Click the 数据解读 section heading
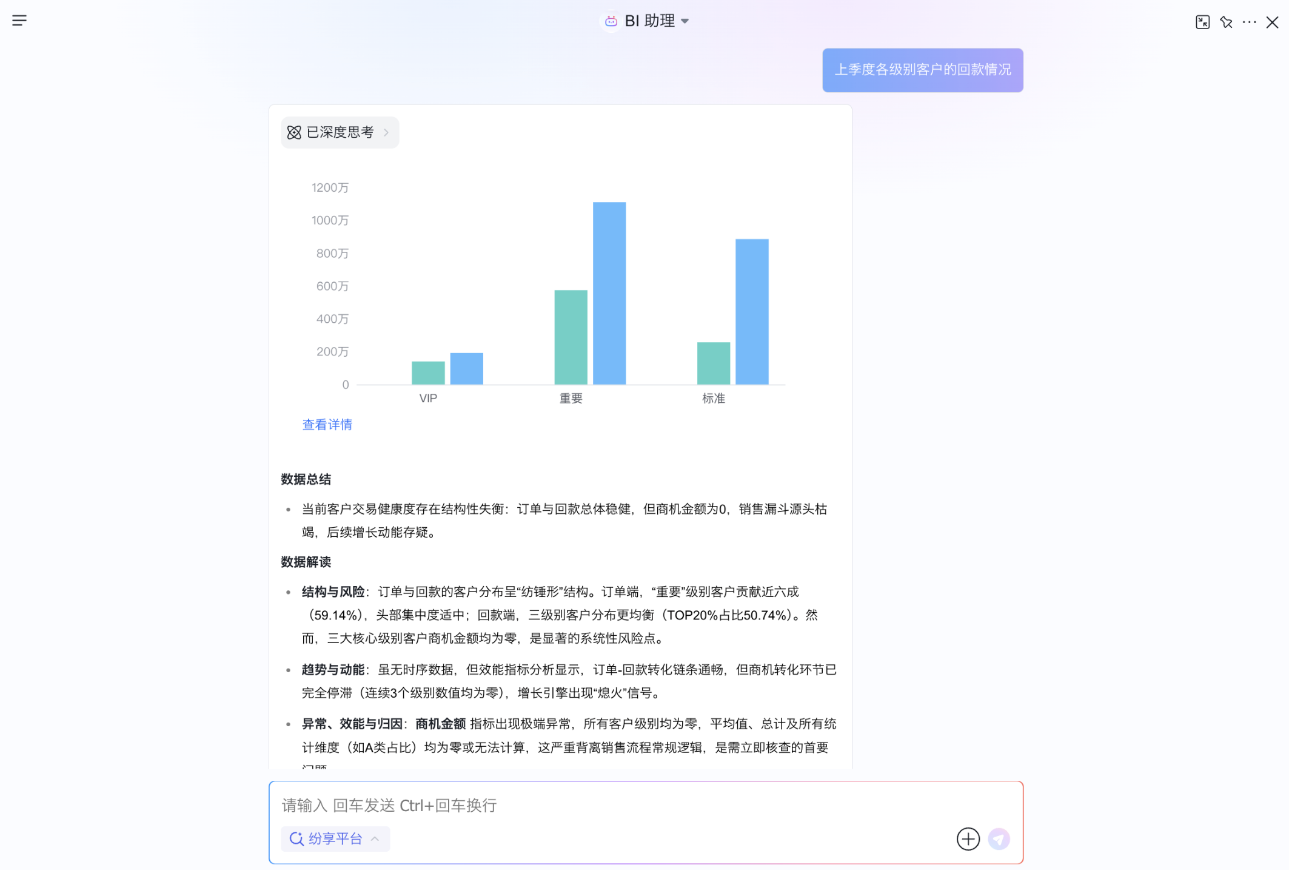 [306, 562]
